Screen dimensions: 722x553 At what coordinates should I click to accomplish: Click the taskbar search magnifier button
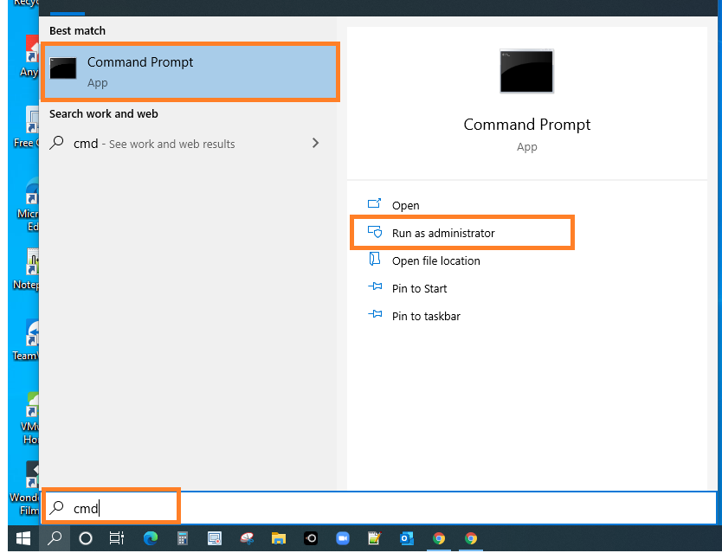coord(55,537)
